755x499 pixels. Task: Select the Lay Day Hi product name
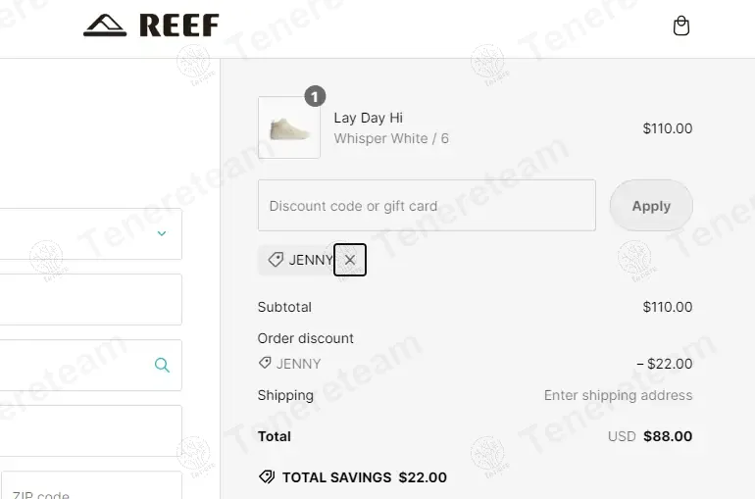pyautogui.click(x=368, y=118)
